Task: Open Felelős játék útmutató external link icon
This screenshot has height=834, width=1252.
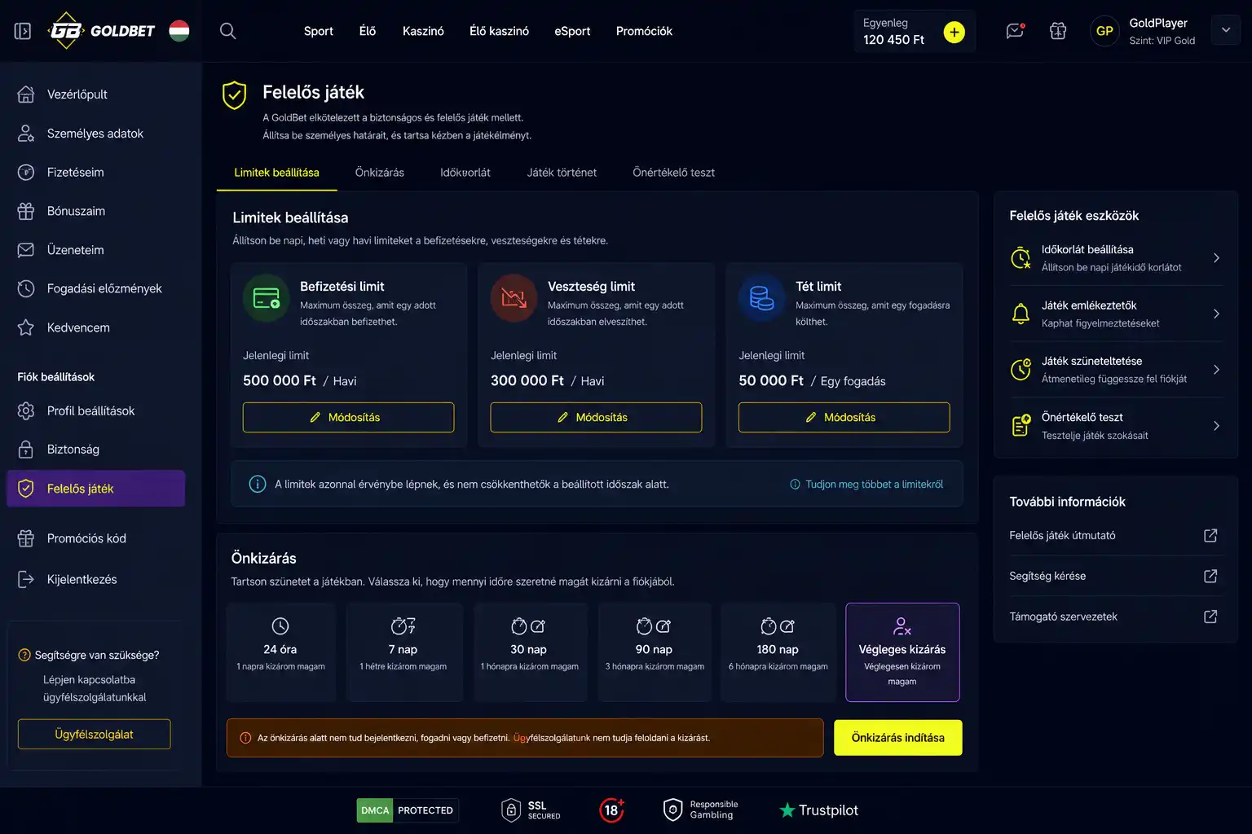Action: tap(1210, 535)
